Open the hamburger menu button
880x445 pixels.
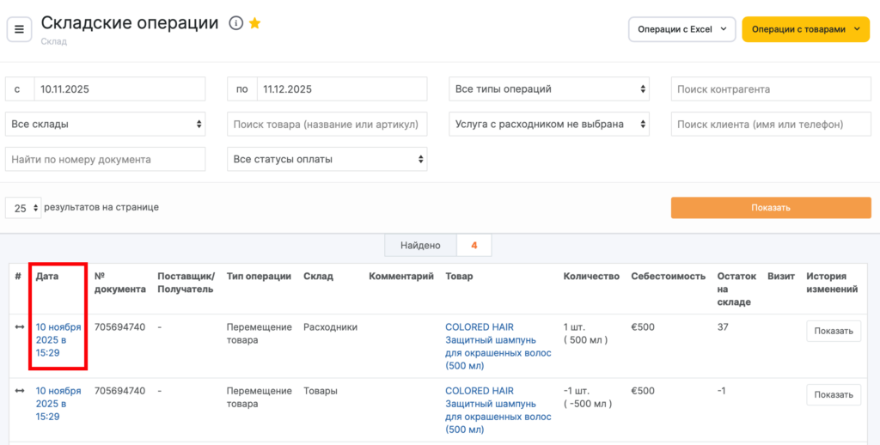19,30
